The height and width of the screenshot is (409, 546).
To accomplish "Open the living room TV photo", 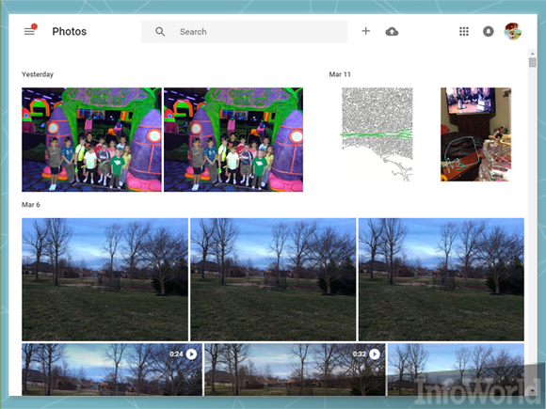I will 476,134.
